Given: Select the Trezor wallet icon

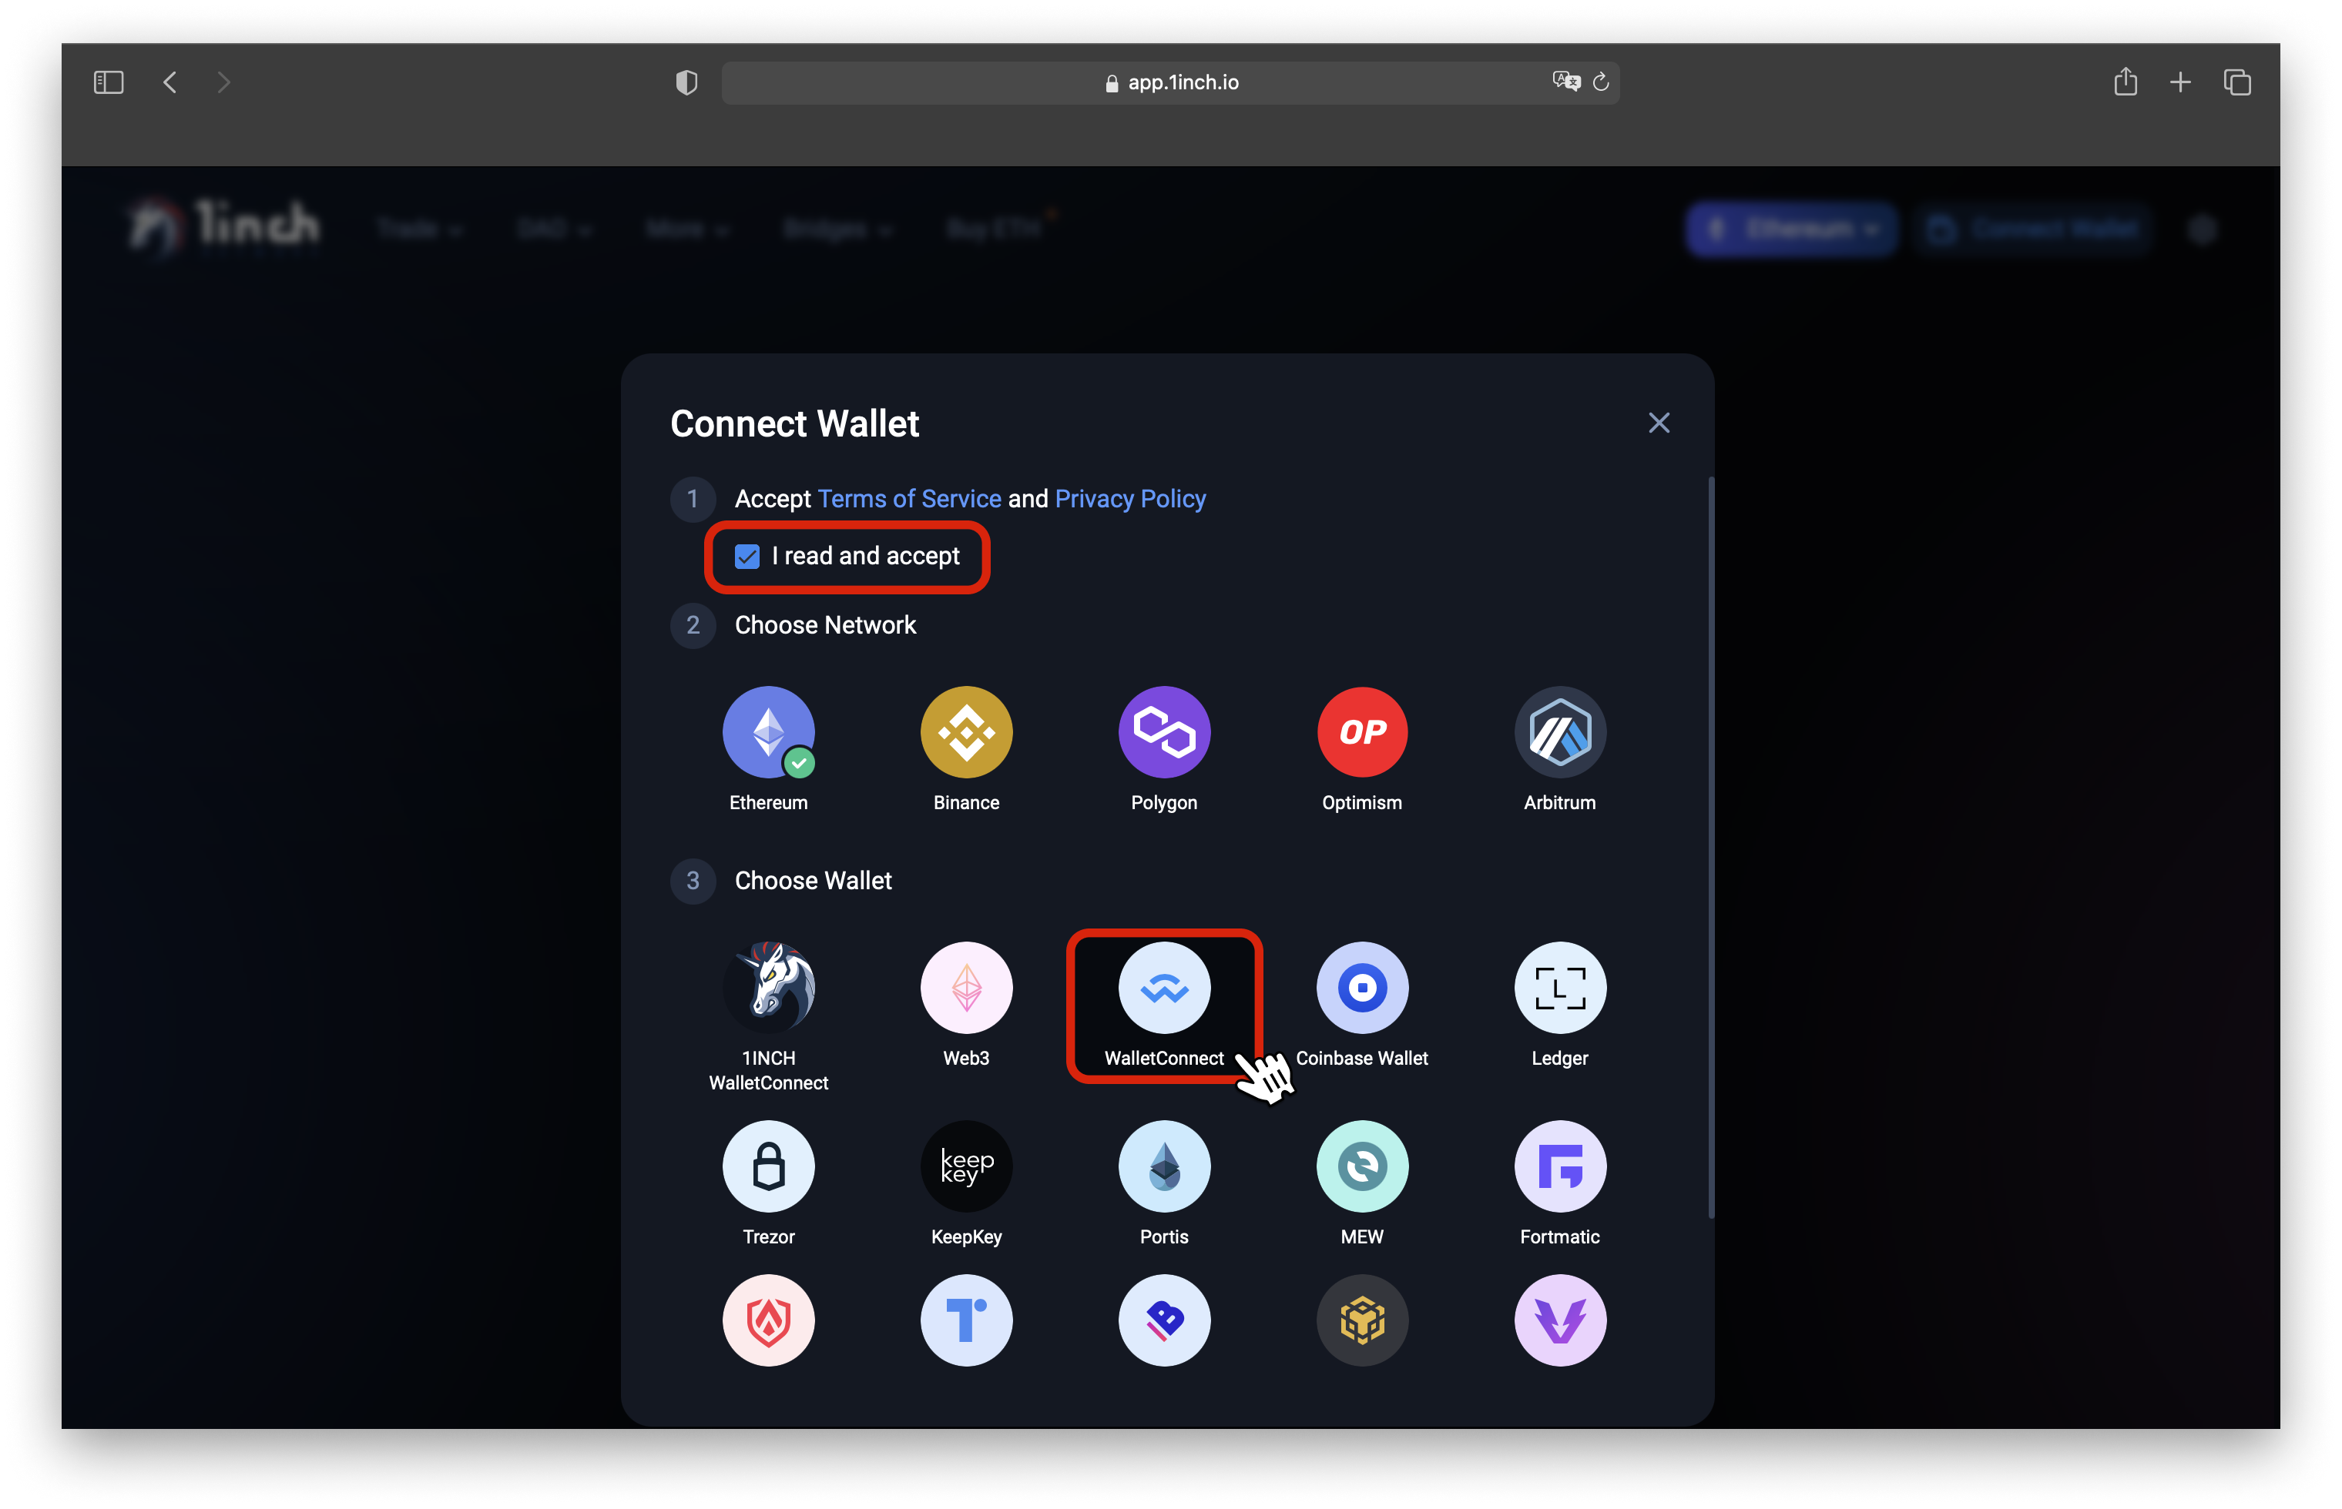Looking at the screenshot, I should (x=769, y=1166).
